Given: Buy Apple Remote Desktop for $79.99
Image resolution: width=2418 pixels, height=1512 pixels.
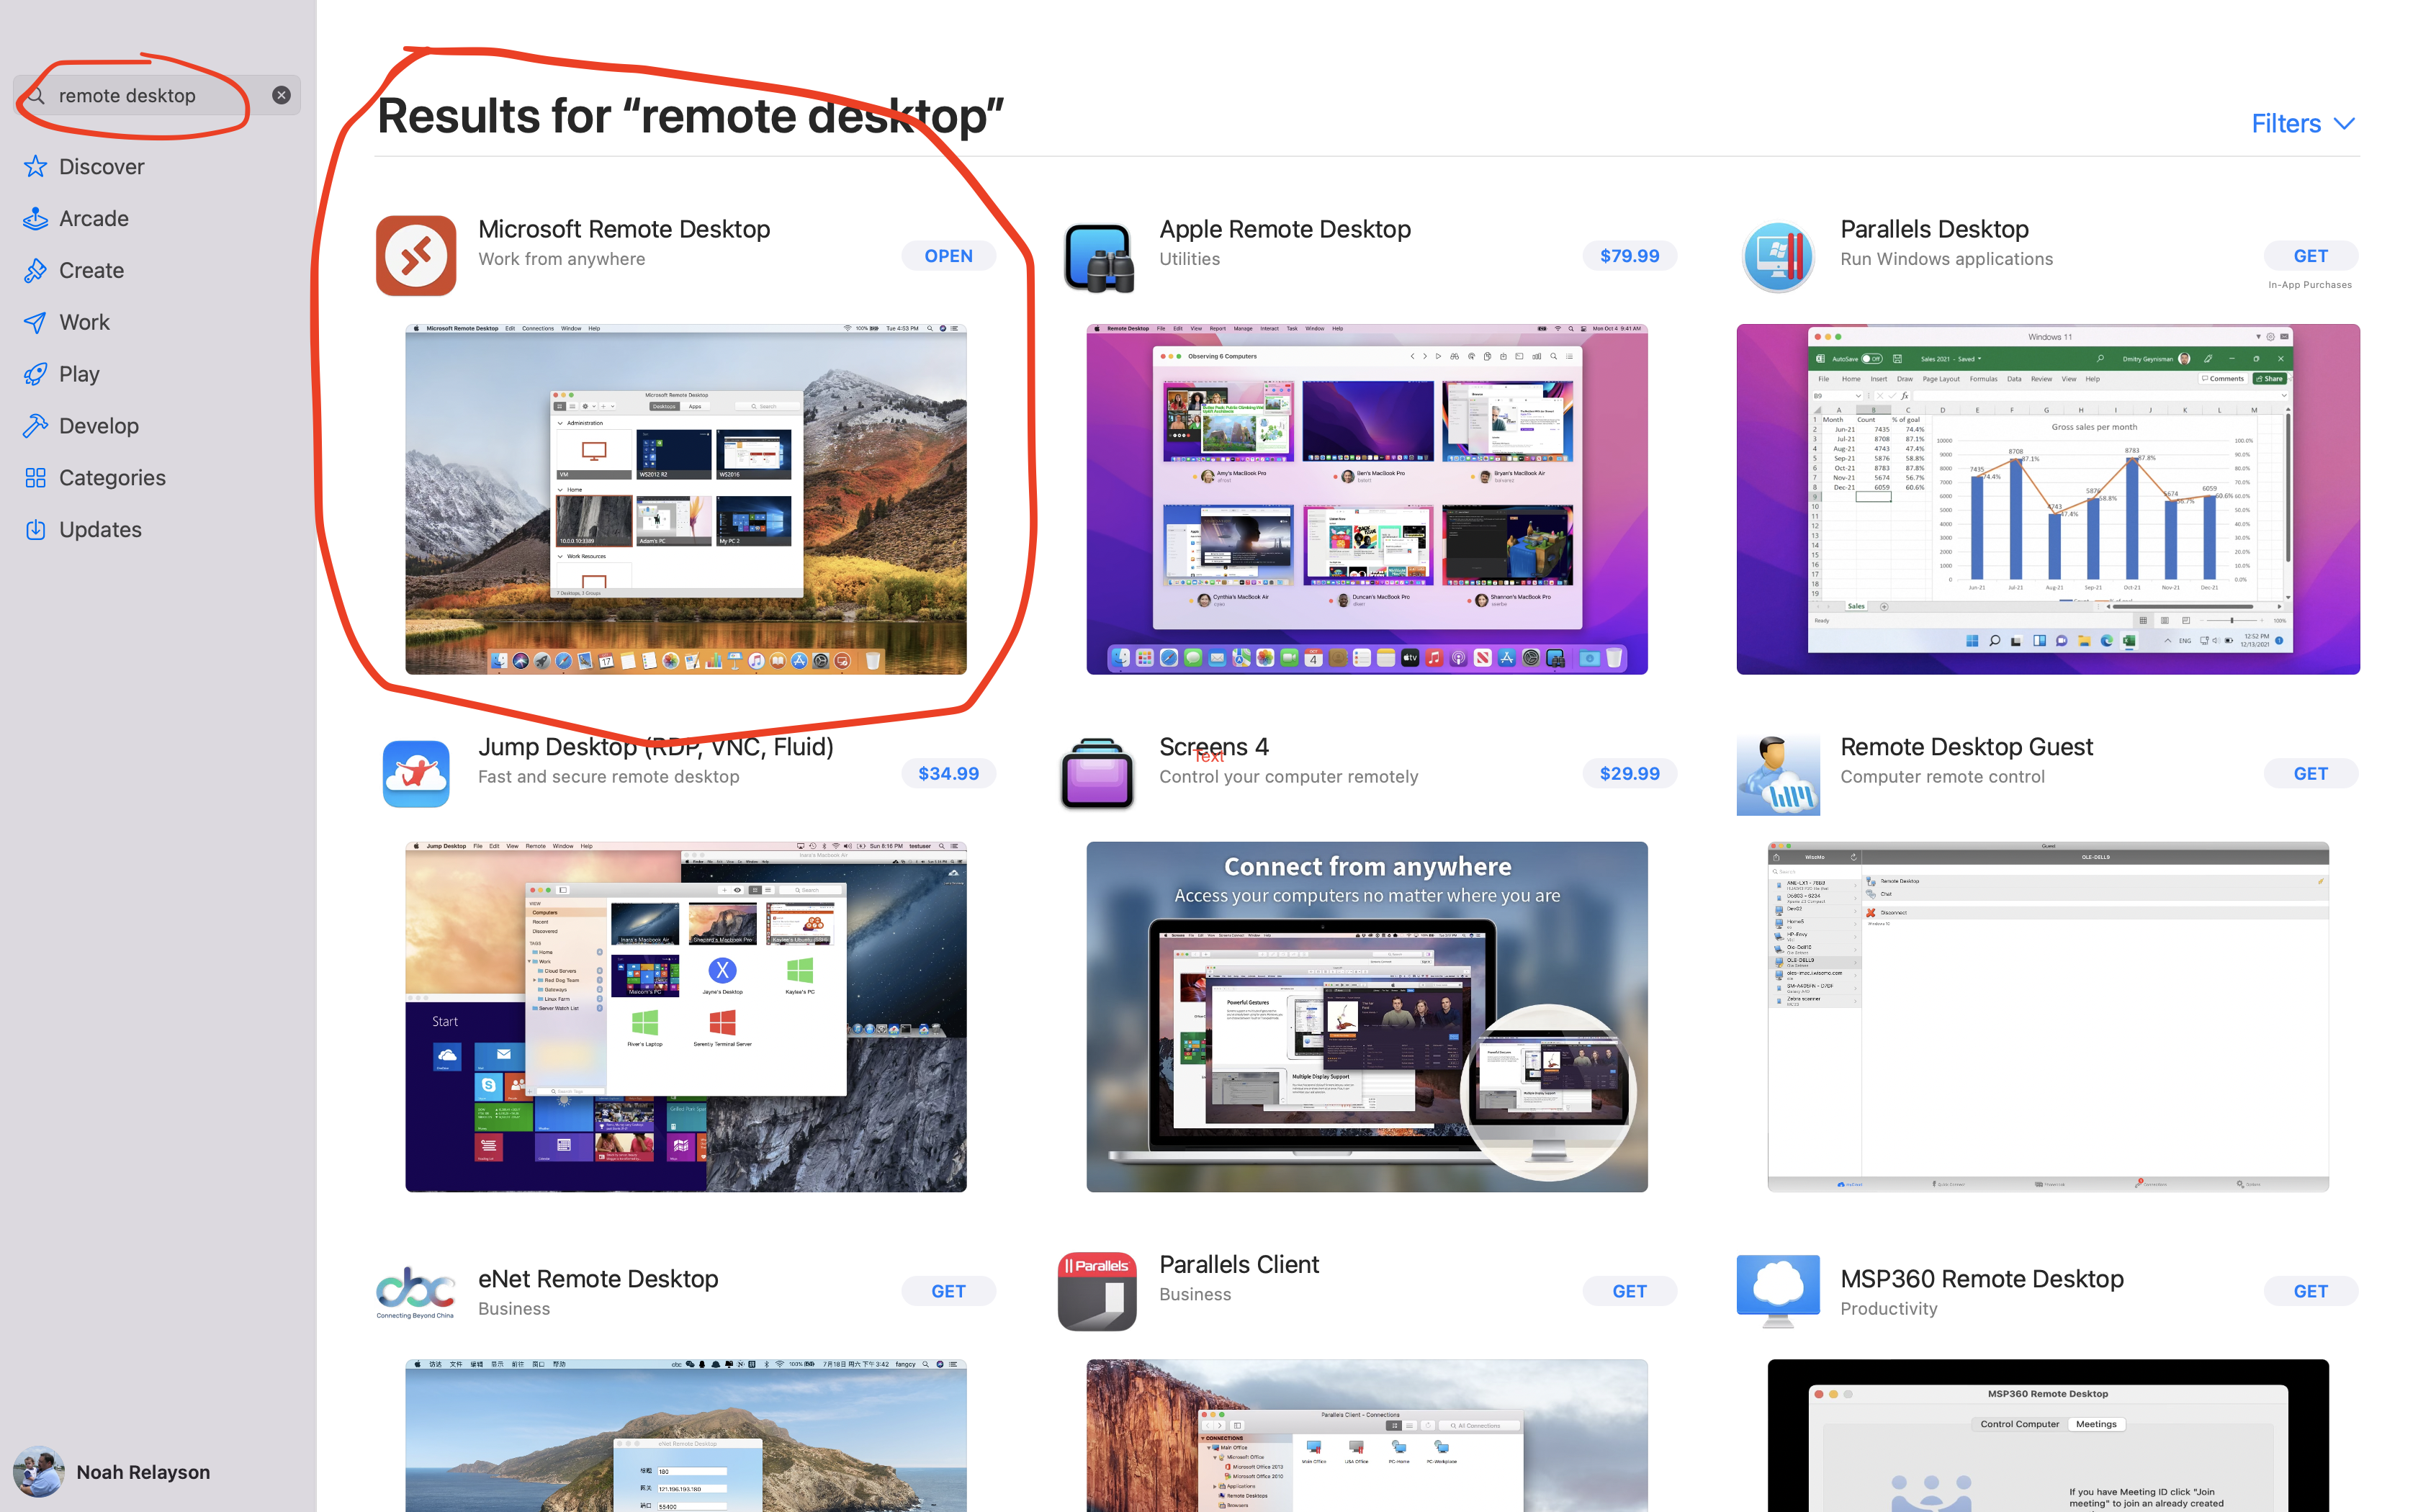Looking at the screenshot, I should [x=1629, y=256].
